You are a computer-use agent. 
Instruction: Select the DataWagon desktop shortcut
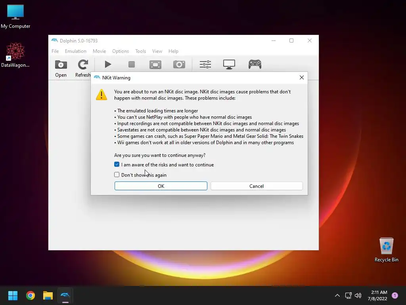(x=15, y=55)
